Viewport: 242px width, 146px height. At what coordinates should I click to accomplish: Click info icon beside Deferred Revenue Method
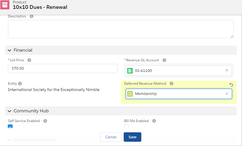(x=171, y=84)
